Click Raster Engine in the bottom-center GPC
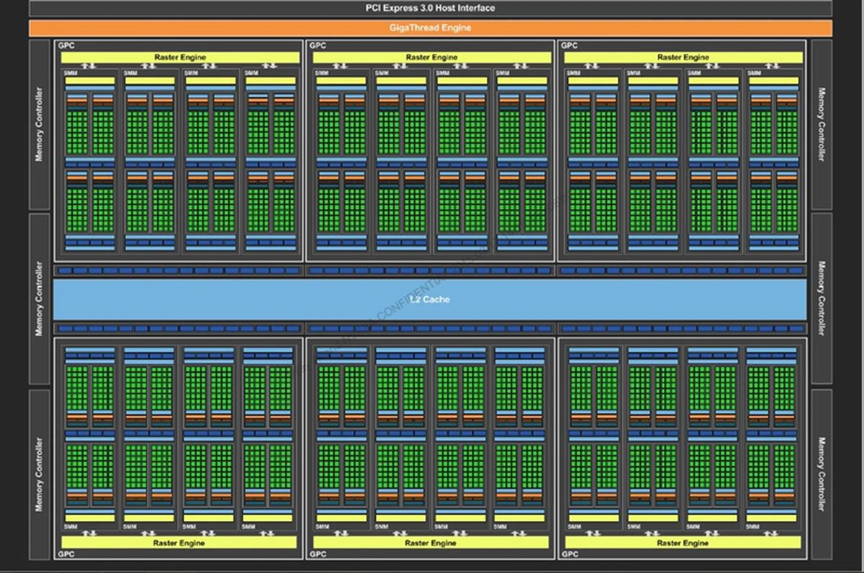The image size is (864, 573). tap(430, 543)
